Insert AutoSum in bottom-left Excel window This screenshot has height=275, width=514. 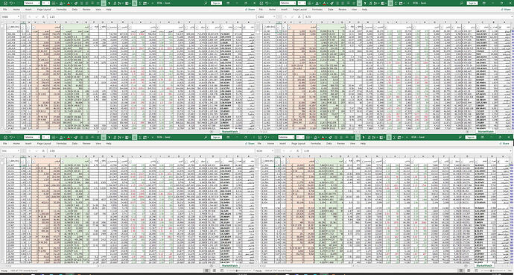click(x=140, y=137)
